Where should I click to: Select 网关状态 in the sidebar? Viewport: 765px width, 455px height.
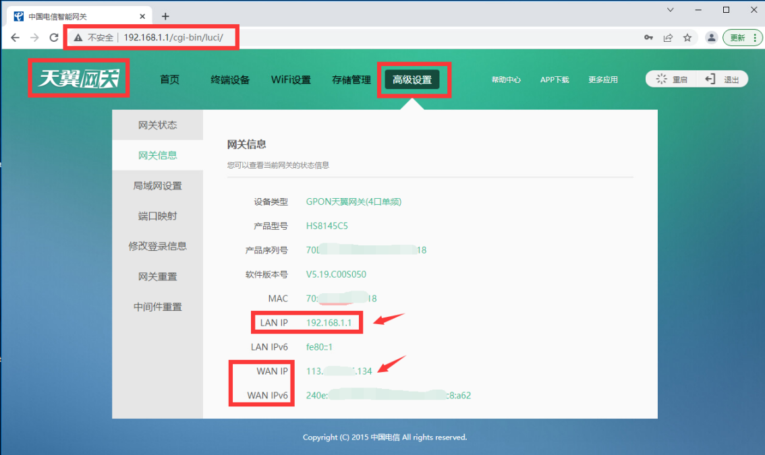(158, 125)
